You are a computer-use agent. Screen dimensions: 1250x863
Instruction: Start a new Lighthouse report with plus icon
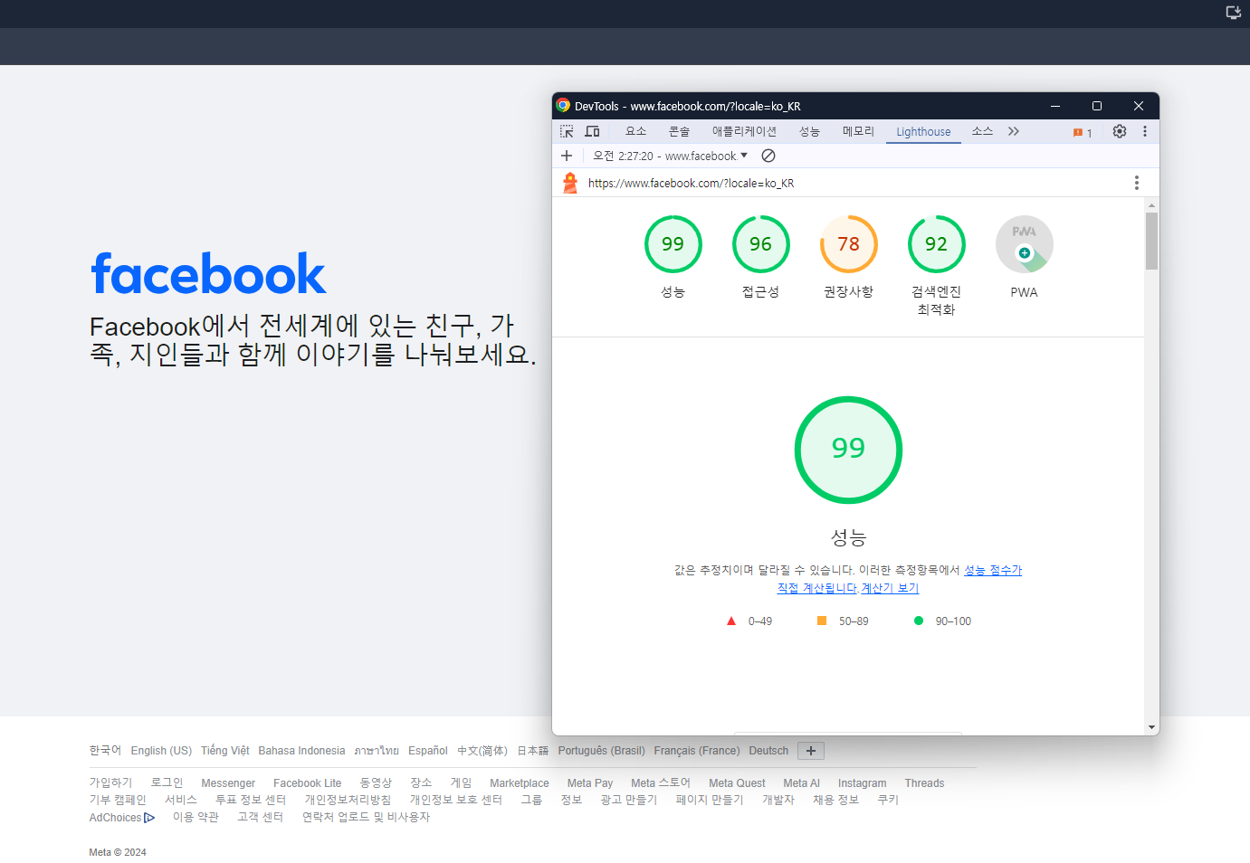[x=567, y=156]
